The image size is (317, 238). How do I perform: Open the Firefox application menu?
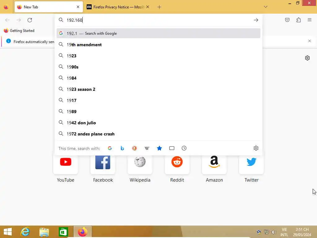click(310, 20)
